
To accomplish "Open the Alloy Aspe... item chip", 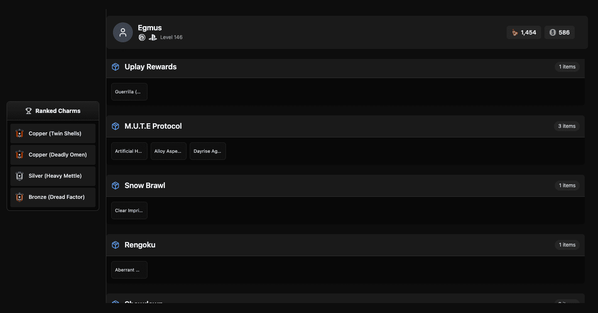I will coord(168,151).
